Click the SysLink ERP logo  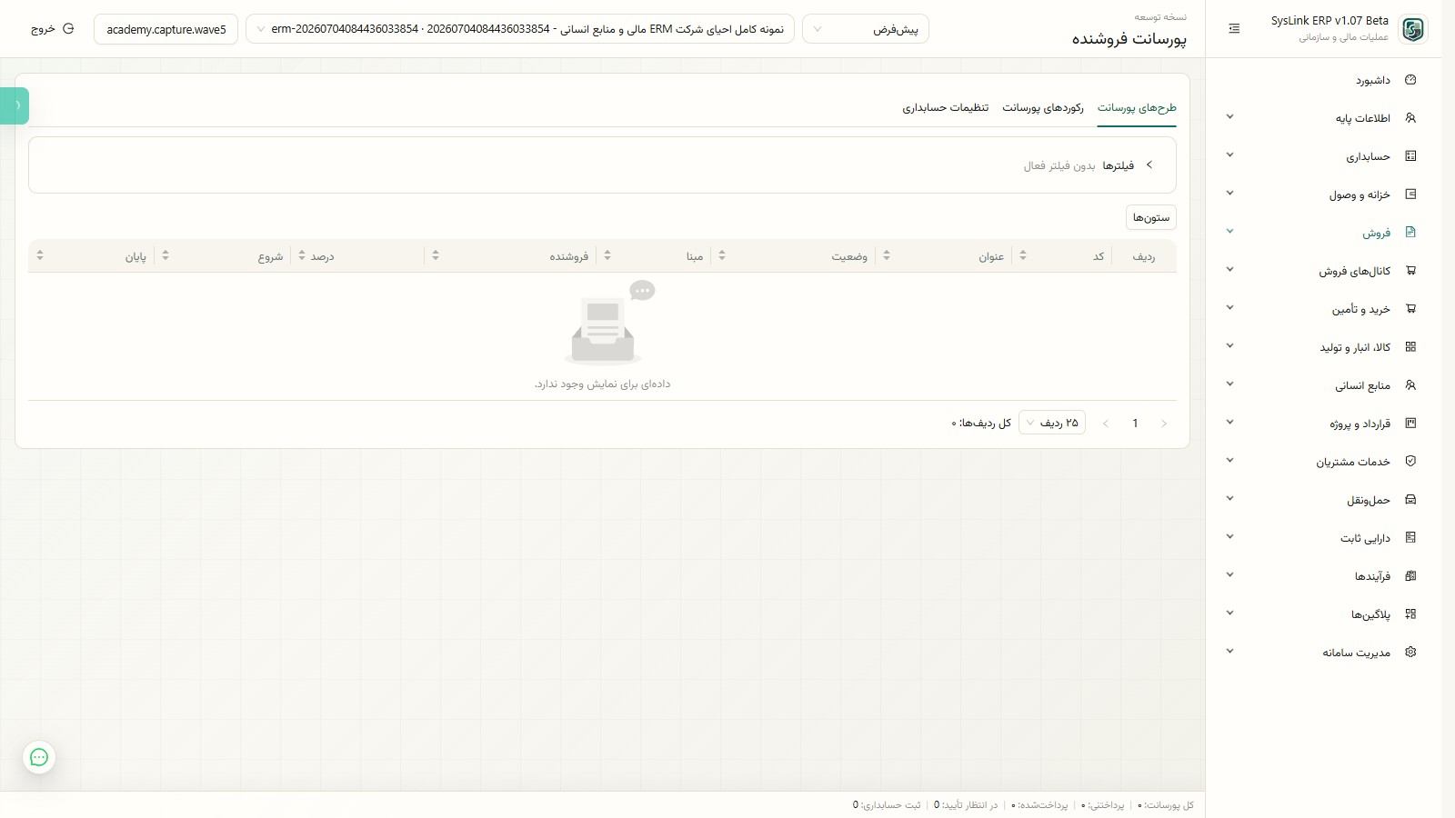pyautogui.click(x=1412, y=29)
